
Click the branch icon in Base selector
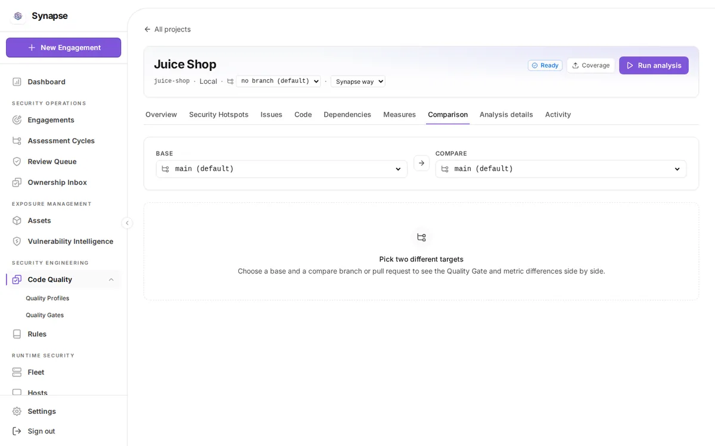(166, 169)
